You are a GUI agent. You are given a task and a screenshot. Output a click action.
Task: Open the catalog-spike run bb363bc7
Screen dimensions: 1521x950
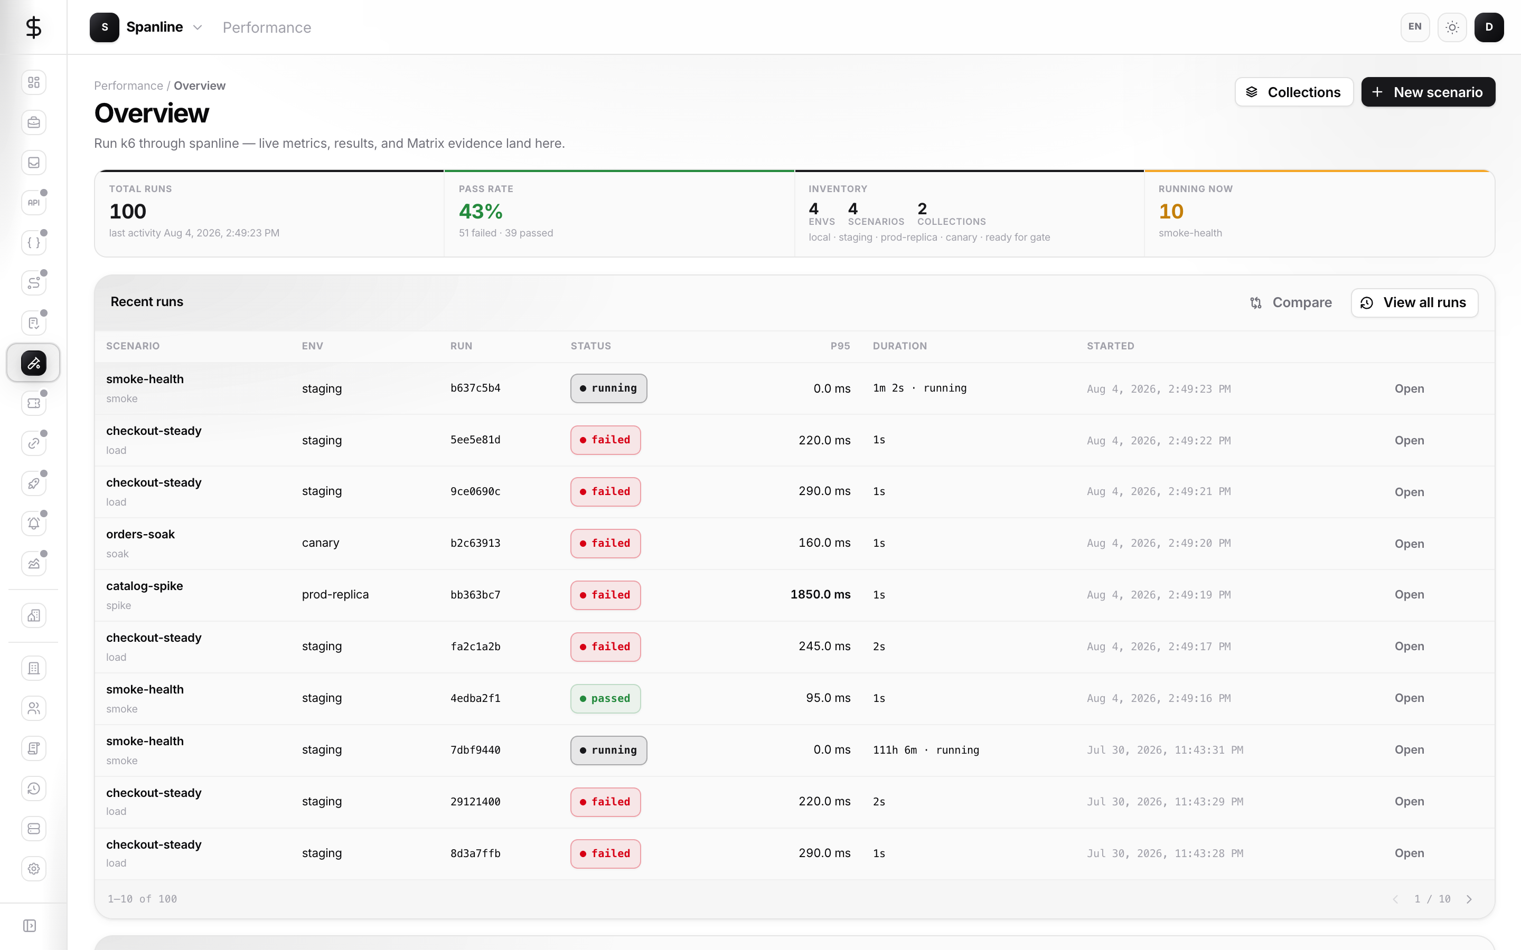tap(1409, 594)
